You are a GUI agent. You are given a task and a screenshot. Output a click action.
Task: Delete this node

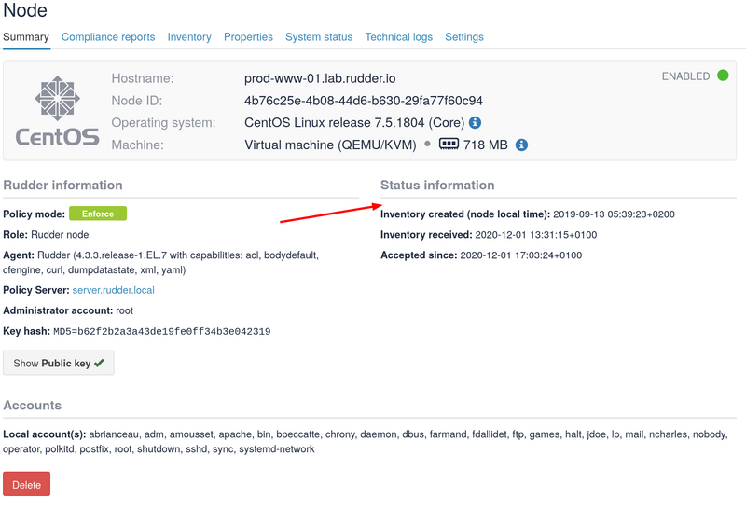pyautogui.click(x=27, y=484)
